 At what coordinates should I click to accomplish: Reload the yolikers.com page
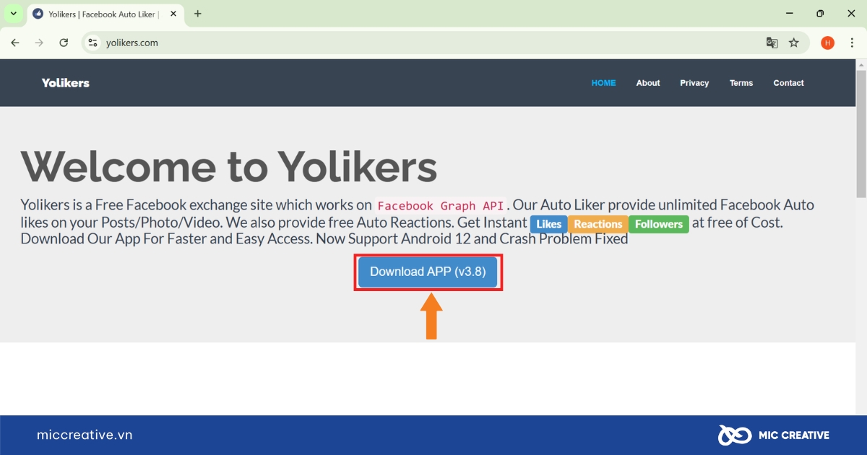(64, 43)
